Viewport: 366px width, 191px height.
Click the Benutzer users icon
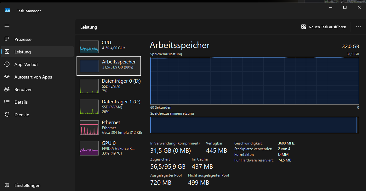coord(7,89)
